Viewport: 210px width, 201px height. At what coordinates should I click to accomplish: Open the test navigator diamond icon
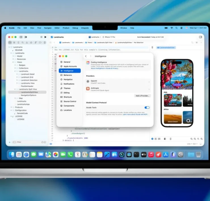pos(31,42)
